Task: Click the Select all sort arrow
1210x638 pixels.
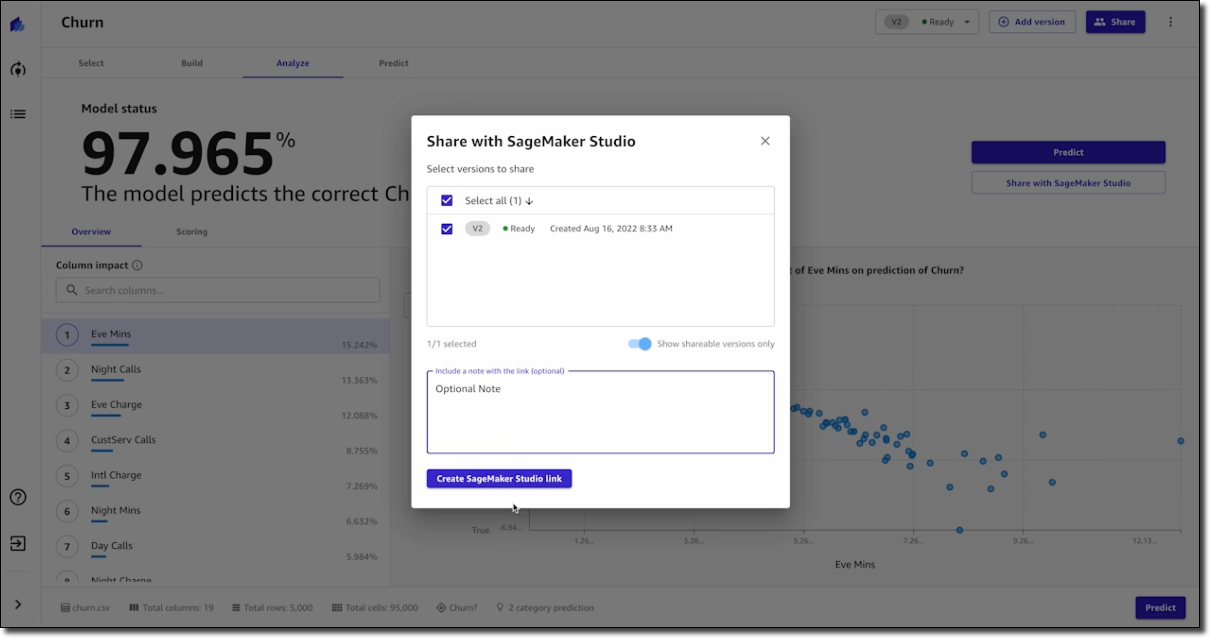Action: click(529, 201)
